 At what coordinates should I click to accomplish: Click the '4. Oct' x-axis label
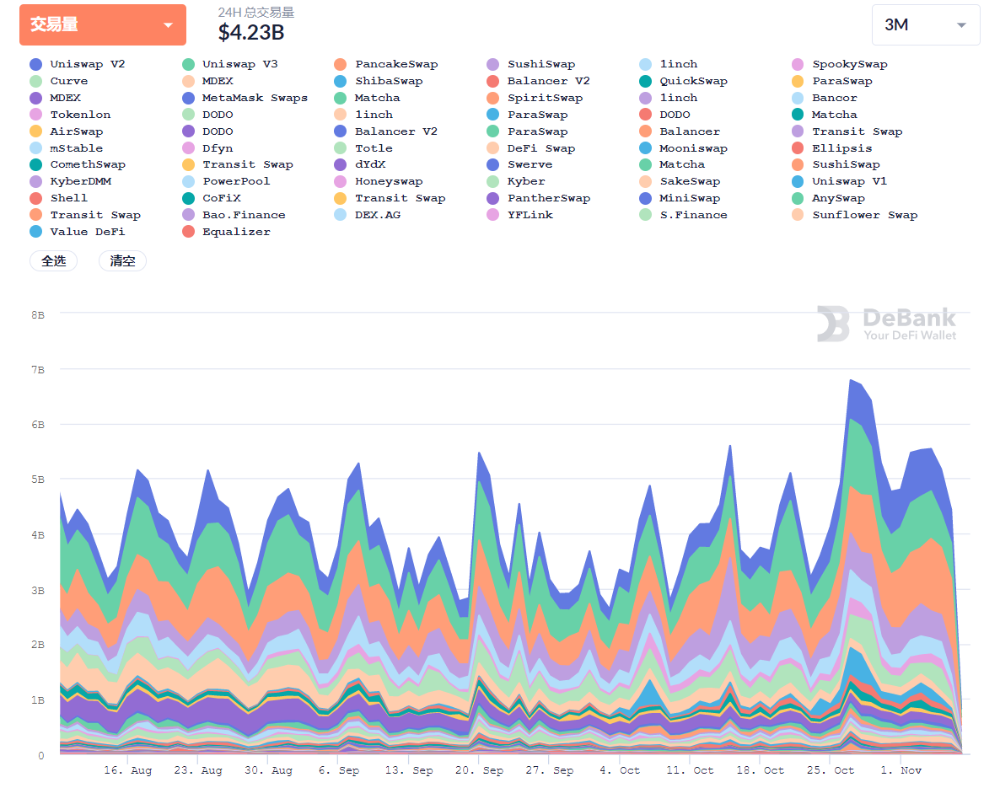619,770
